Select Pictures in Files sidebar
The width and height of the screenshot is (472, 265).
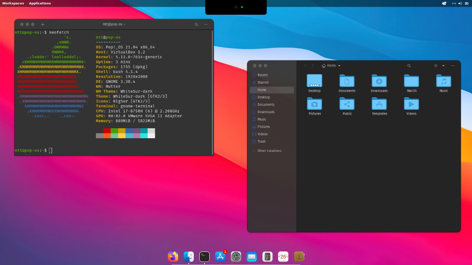coord(272,127)
